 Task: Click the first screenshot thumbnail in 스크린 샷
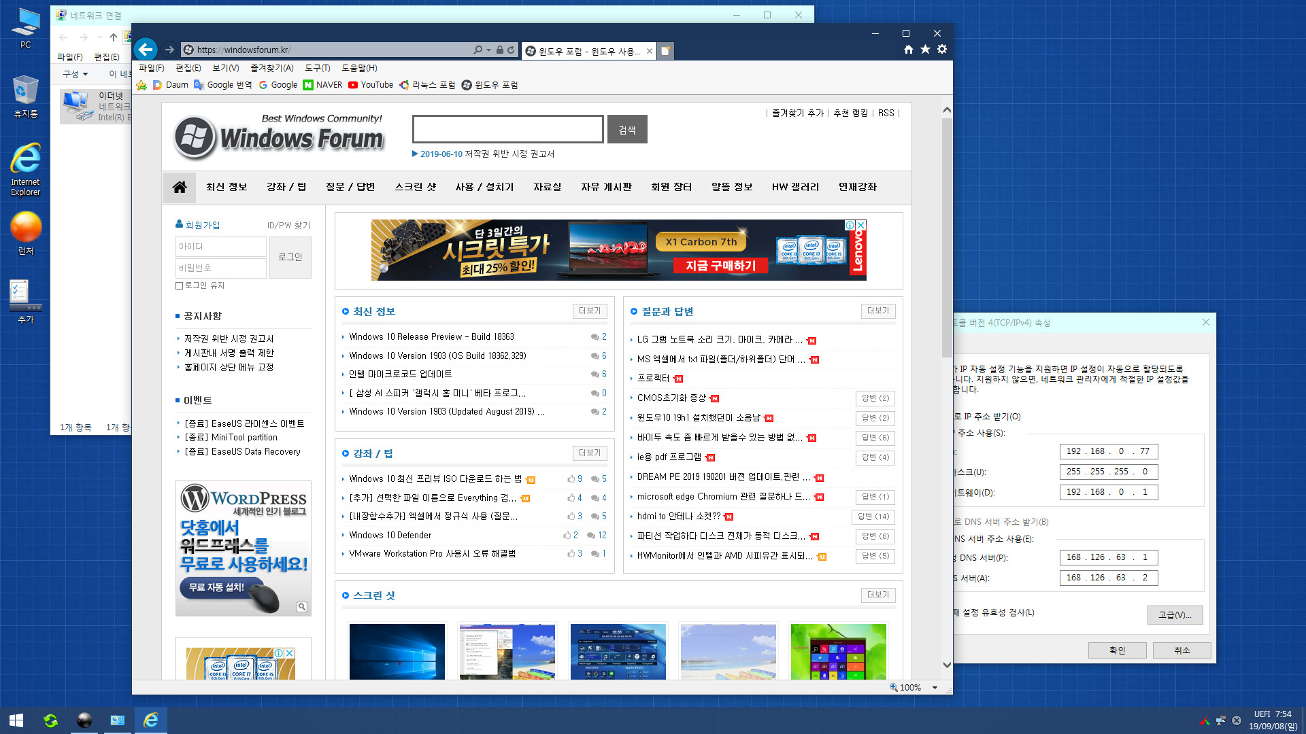pos(397,651)
